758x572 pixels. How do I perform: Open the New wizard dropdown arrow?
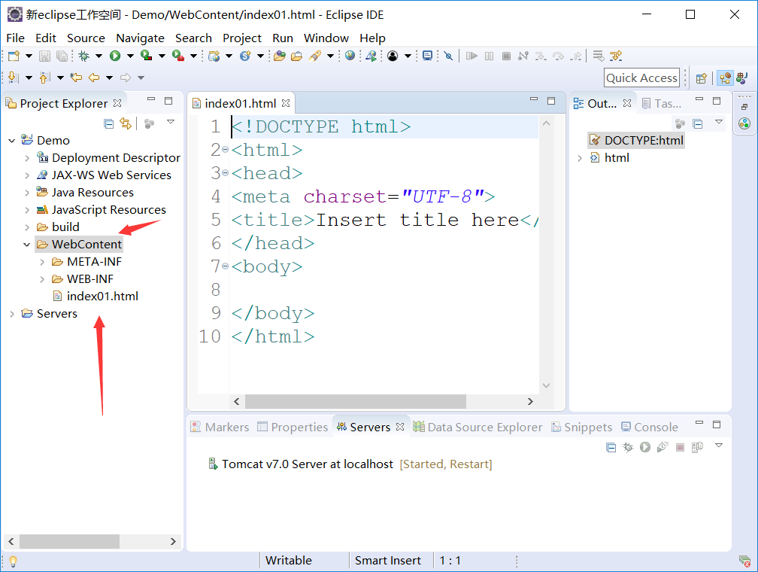click(29, 56)
